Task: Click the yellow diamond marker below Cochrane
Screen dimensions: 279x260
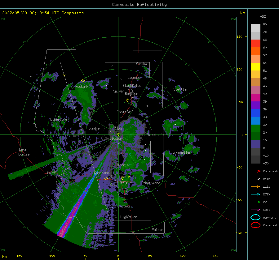Action: pos(106,178)
